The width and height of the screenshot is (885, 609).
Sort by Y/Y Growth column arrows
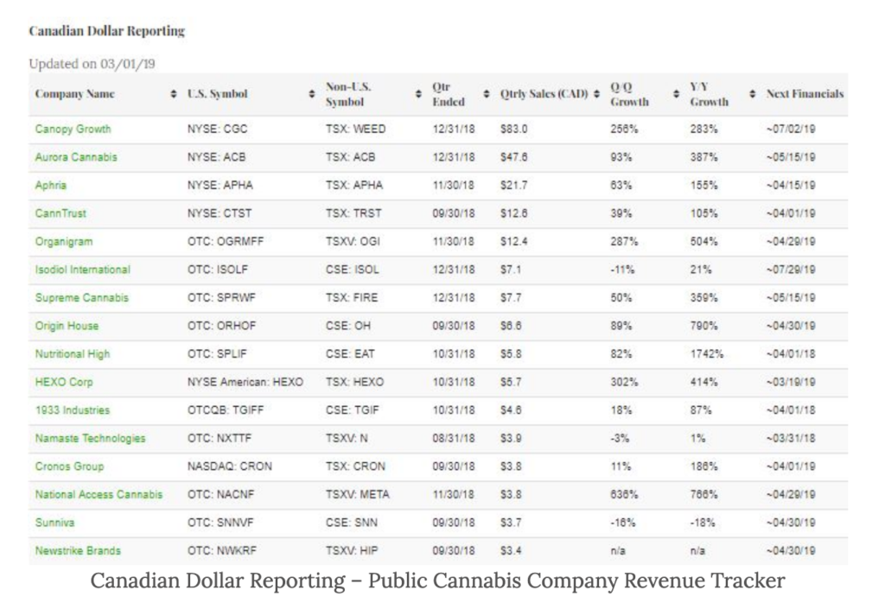pyautogui.click(x=753, y=94)
